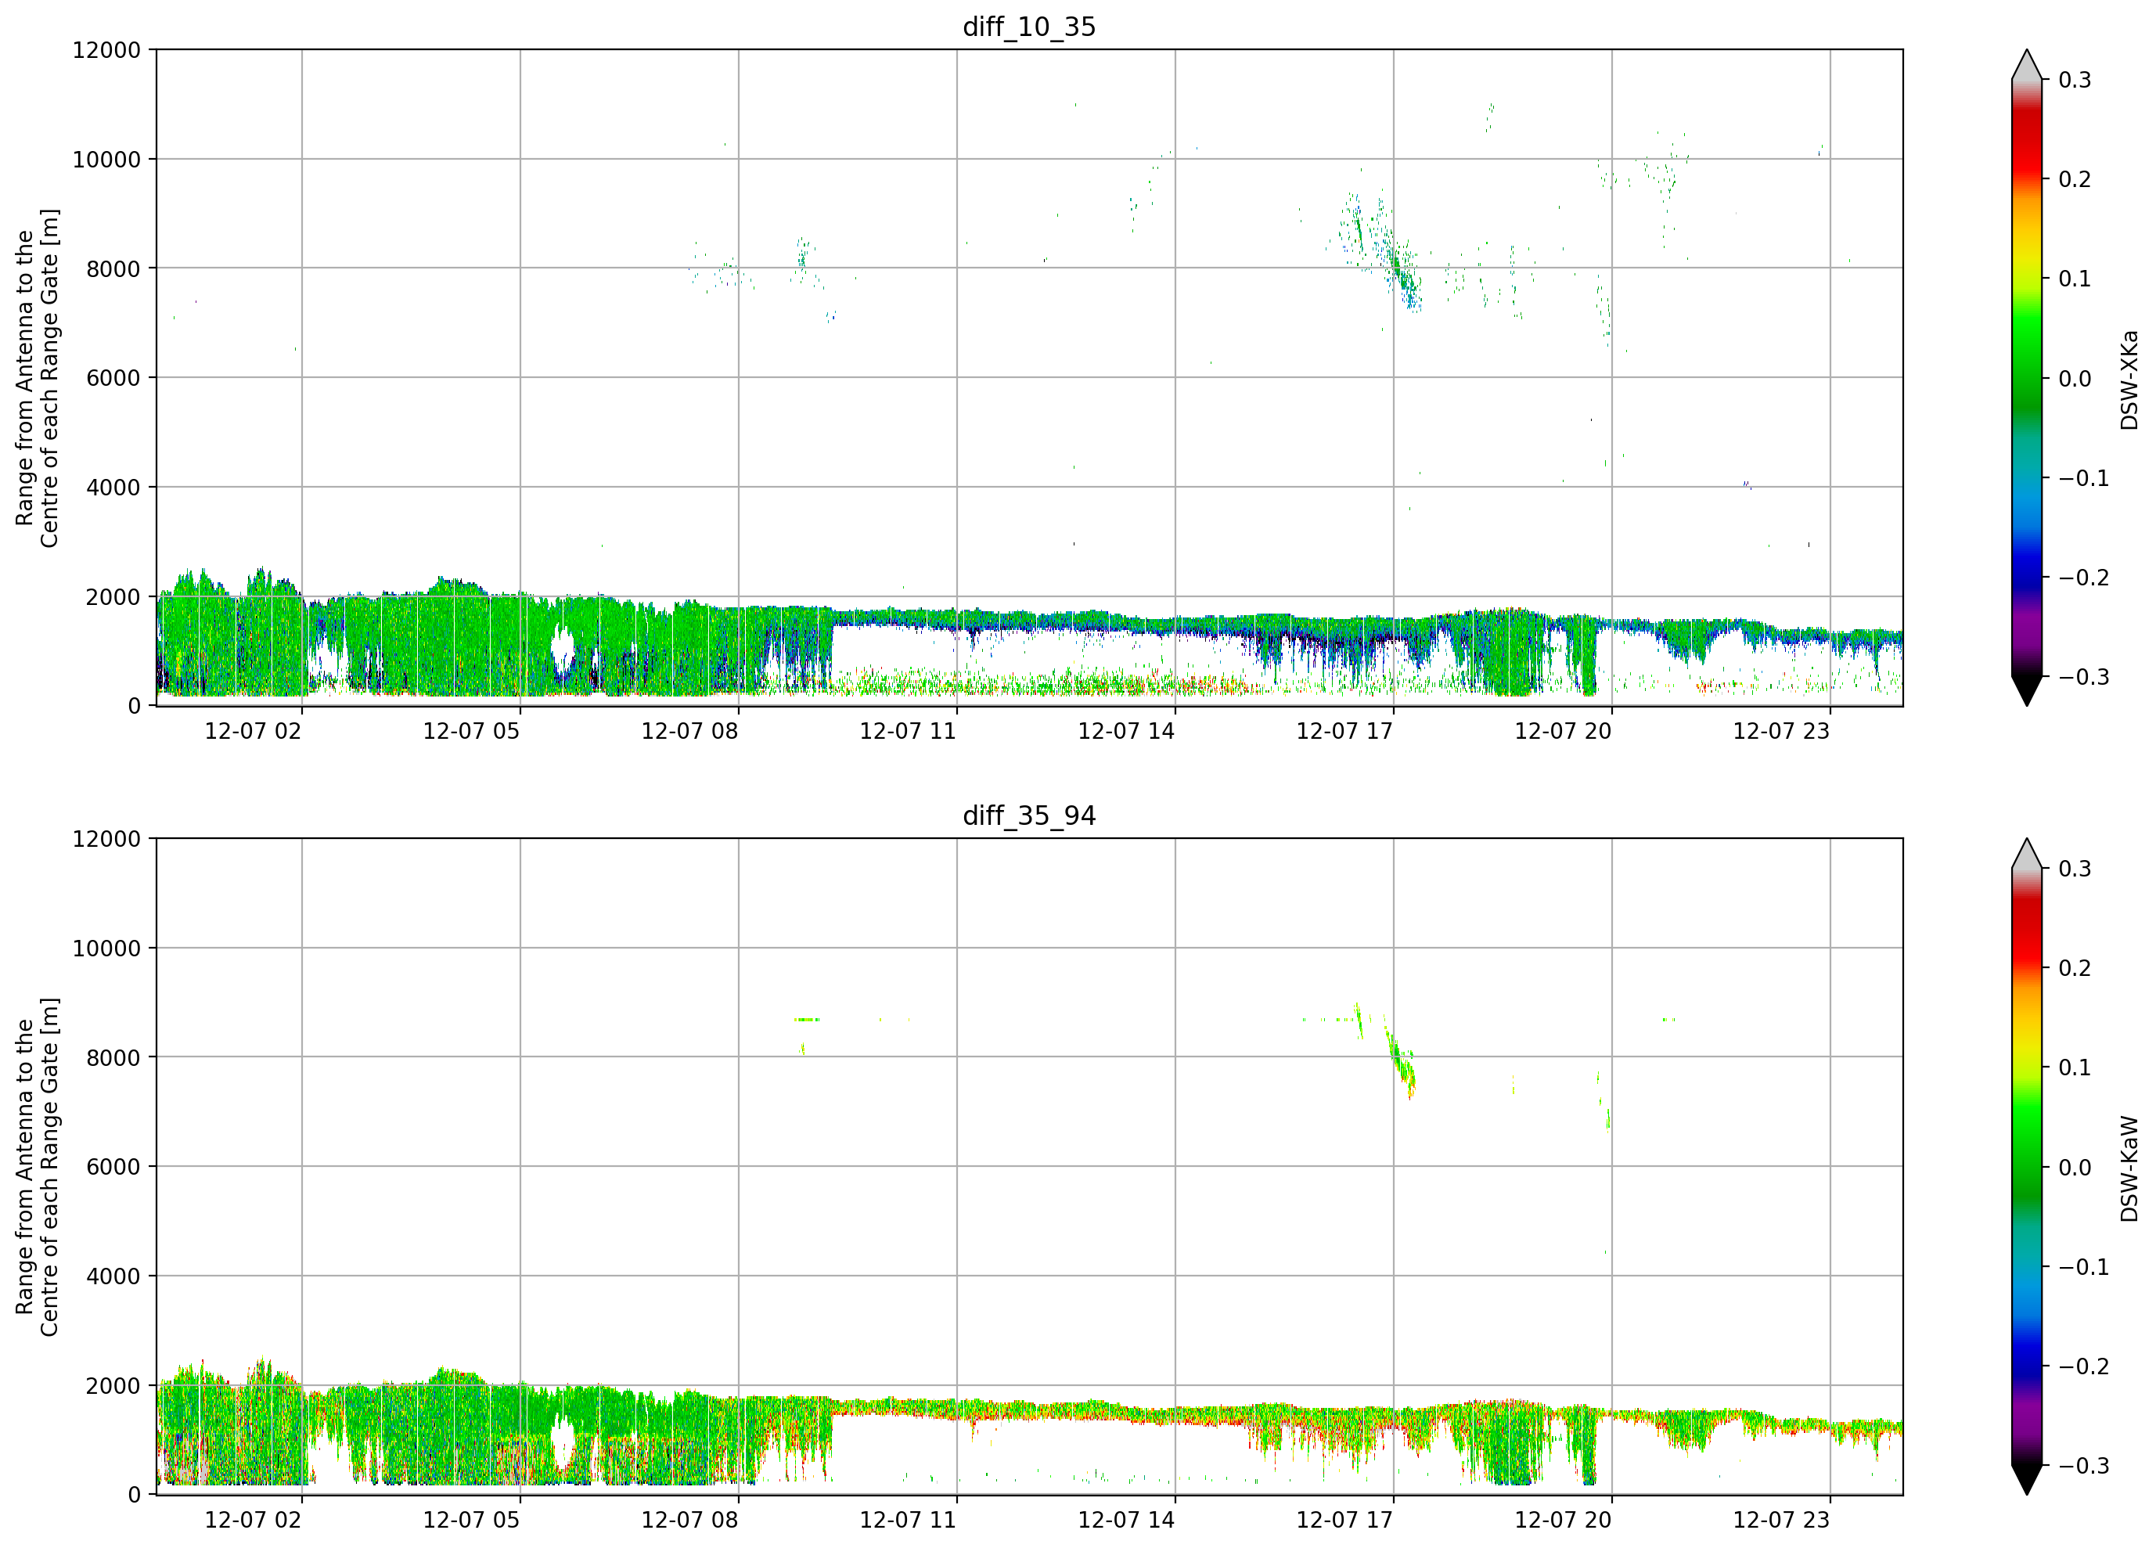
Task: Click the −0.2 tick on the DSW-XKa colorbar
Action: pos(2084,578)
